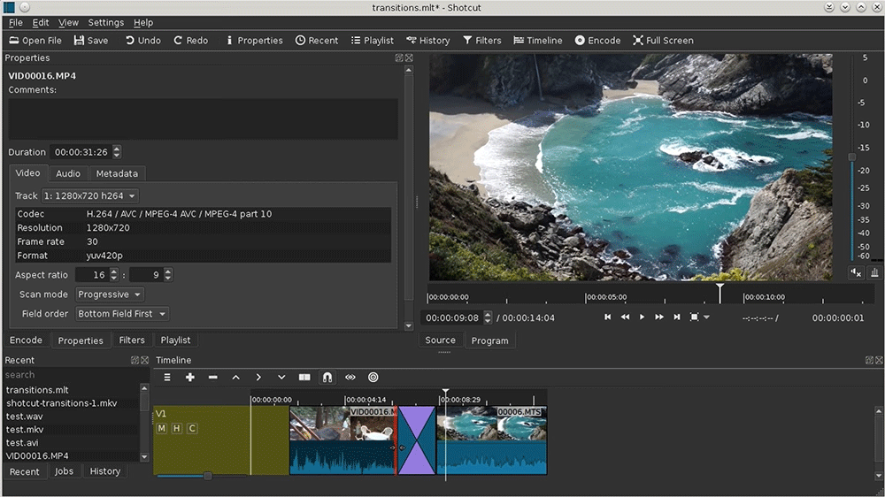The height and width of the screenshot is (497, 885).
Task: Click the overwrite down-arrow icon in timeline
Action: tap(281, 377)
